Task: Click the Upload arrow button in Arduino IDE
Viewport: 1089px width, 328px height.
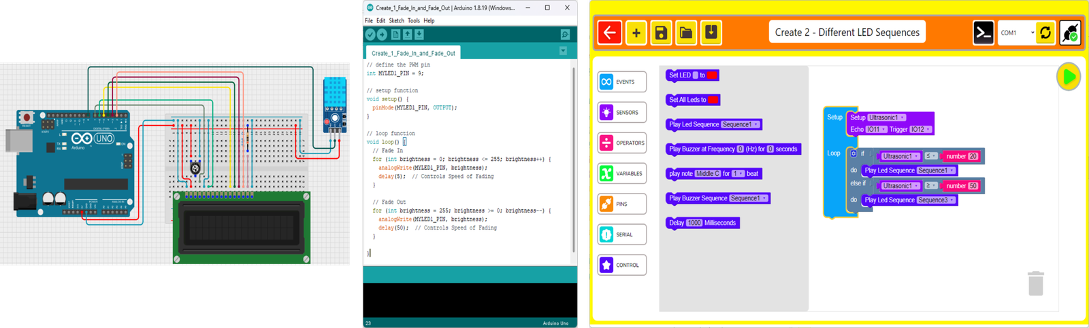Action: click(x=383, y=35)
